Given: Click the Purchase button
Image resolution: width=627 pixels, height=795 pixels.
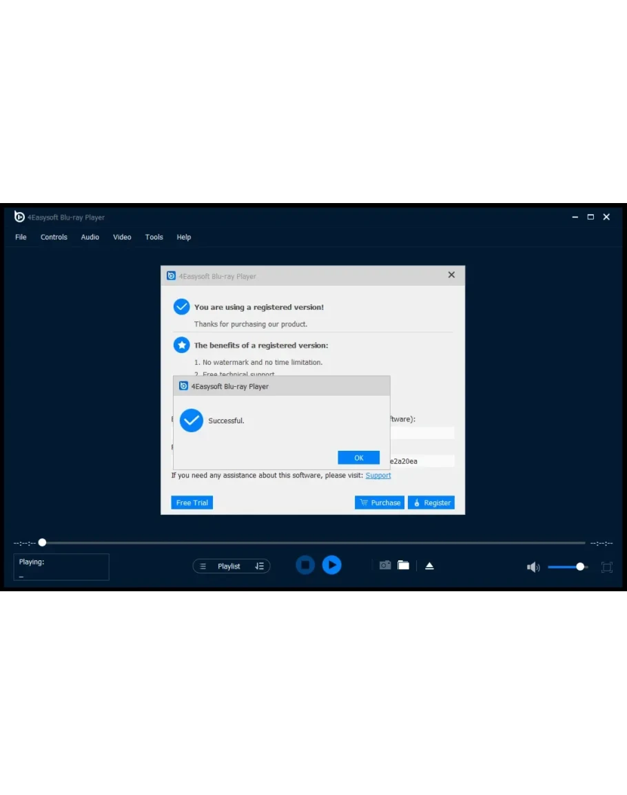Looking at the screenshot, I should click(x=380, y=502).
